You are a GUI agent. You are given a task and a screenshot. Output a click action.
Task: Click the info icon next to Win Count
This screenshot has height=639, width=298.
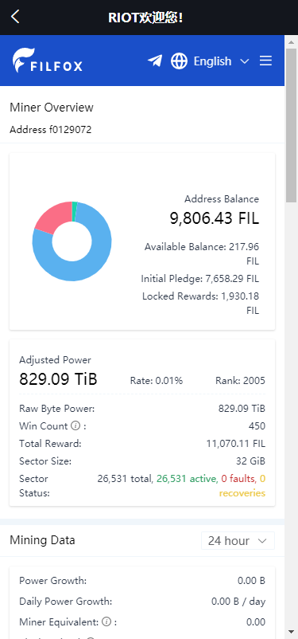click(75, 425)
